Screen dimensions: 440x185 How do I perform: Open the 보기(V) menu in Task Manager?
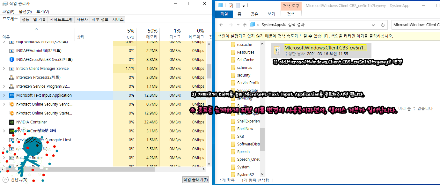(42, 11)
